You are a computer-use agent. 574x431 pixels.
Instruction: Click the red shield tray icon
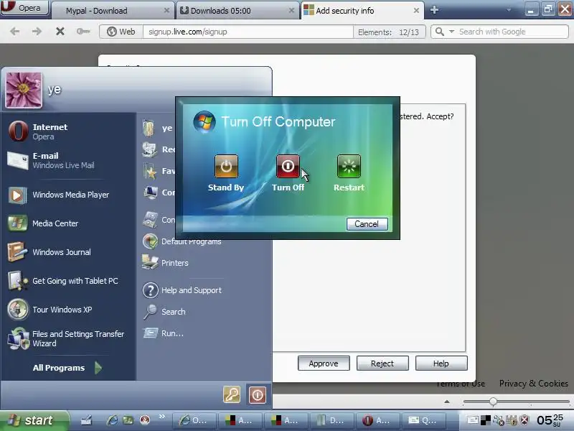[x=524, y=420]
